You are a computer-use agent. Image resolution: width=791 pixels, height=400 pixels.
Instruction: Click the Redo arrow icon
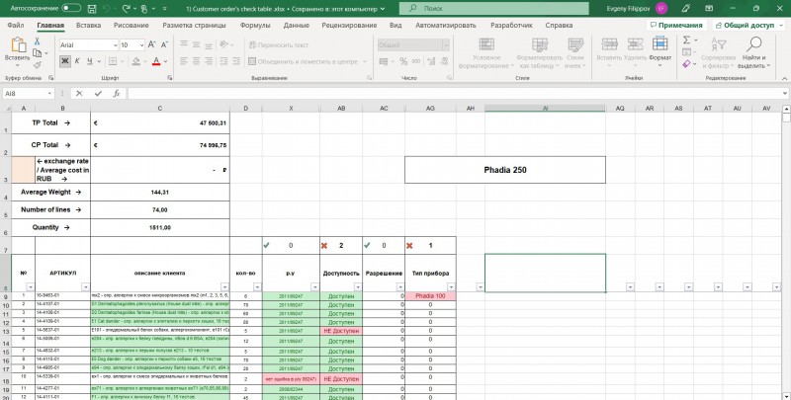[126, 9]
